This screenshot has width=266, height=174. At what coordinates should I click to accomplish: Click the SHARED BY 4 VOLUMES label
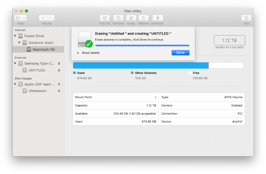click(x=229, y=47)
